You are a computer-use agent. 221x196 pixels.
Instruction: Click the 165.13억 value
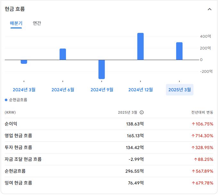click(x=135, y=136)
